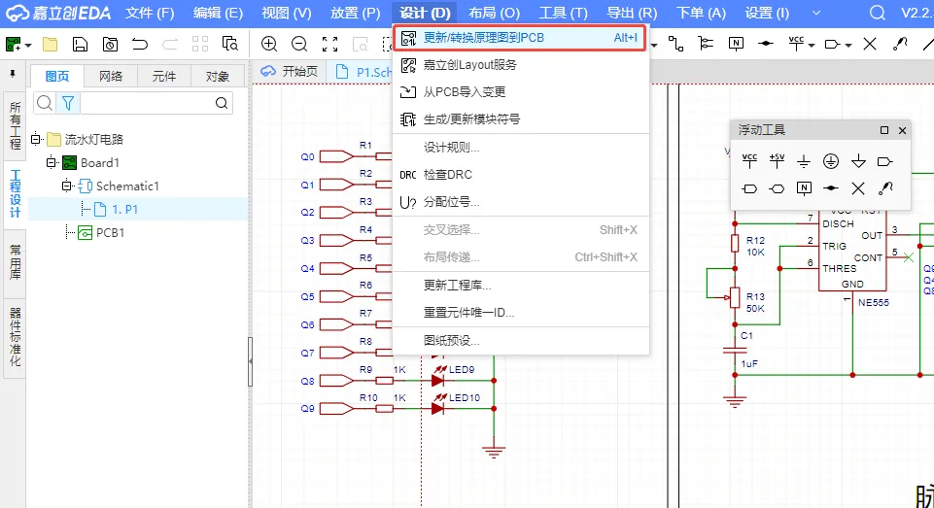The image size is (934, 508).
Task: Select the bus entry tool in the toolbar
Action: coord(706,44)
